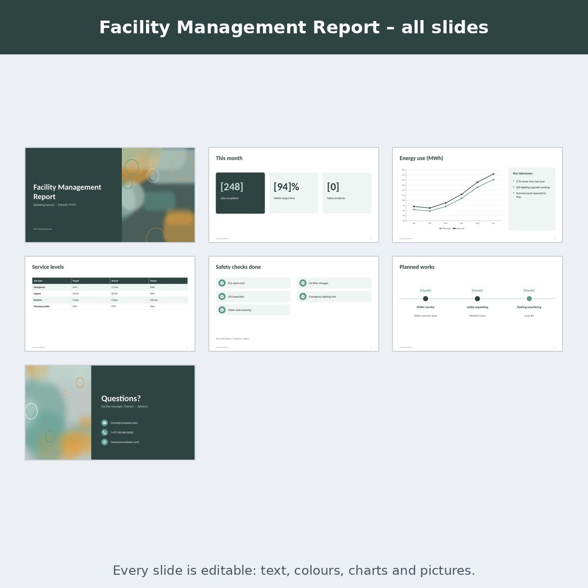Select the 'Routine' row label
This screenshot has height=588, width=588.
click(x=38, y=300)
